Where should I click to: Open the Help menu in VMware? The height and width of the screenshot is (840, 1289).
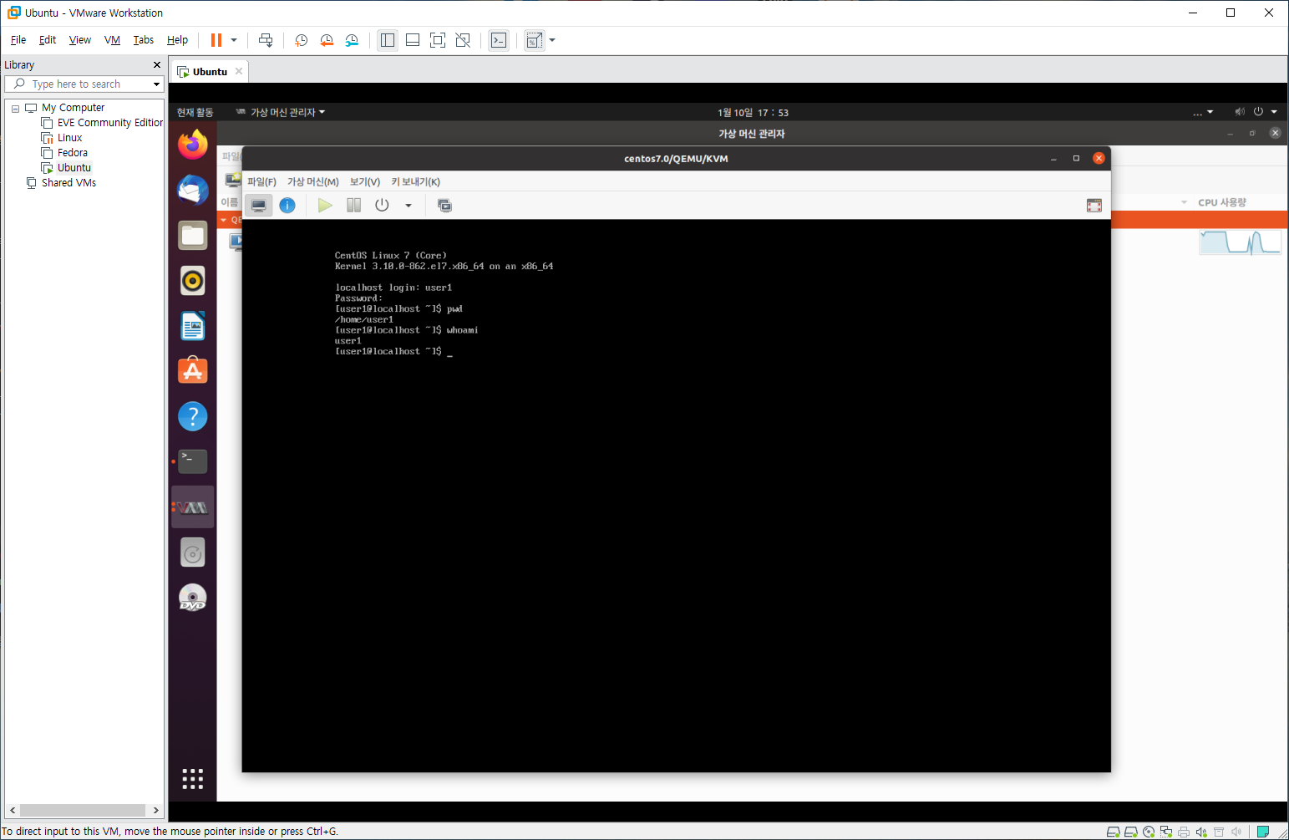177,40
